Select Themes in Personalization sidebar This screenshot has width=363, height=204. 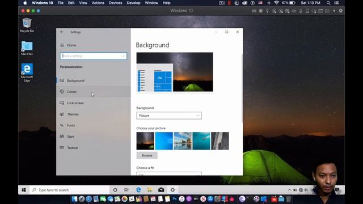[x=93, y=114]
